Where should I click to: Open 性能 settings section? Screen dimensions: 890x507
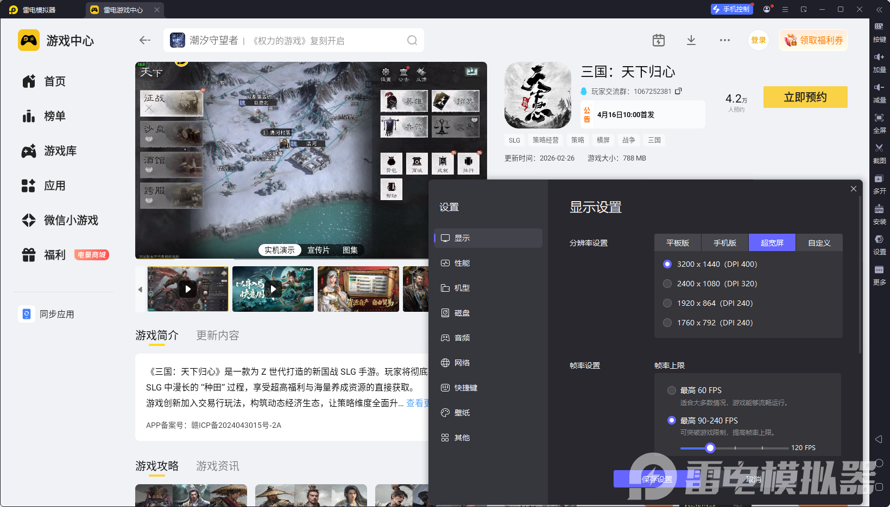(488, 263)
